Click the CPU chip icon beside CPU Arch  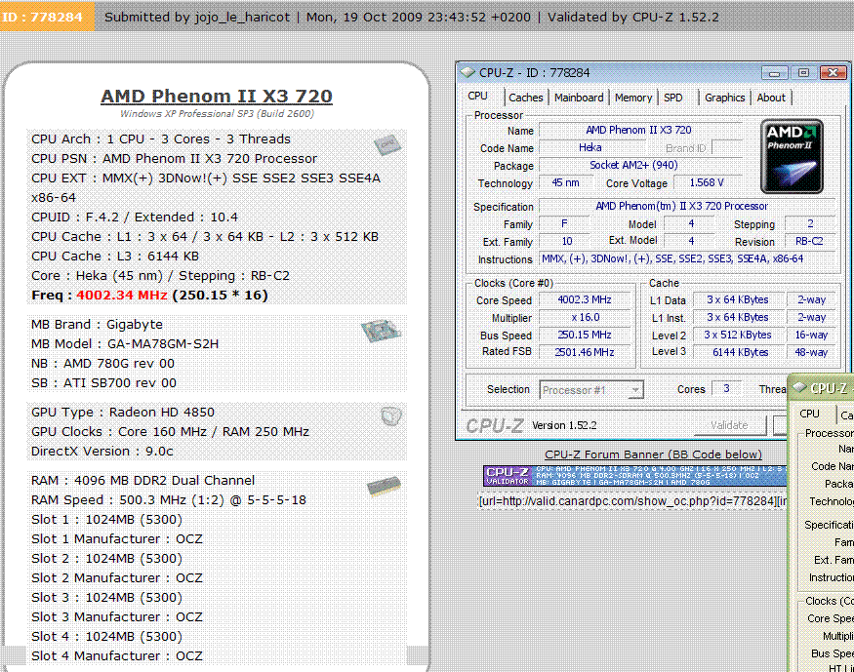387,144
